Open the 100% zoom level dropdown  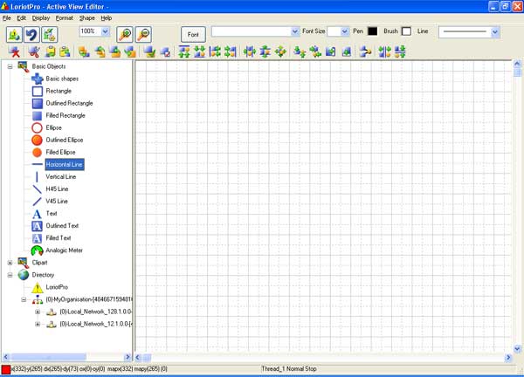click(106, 31)
